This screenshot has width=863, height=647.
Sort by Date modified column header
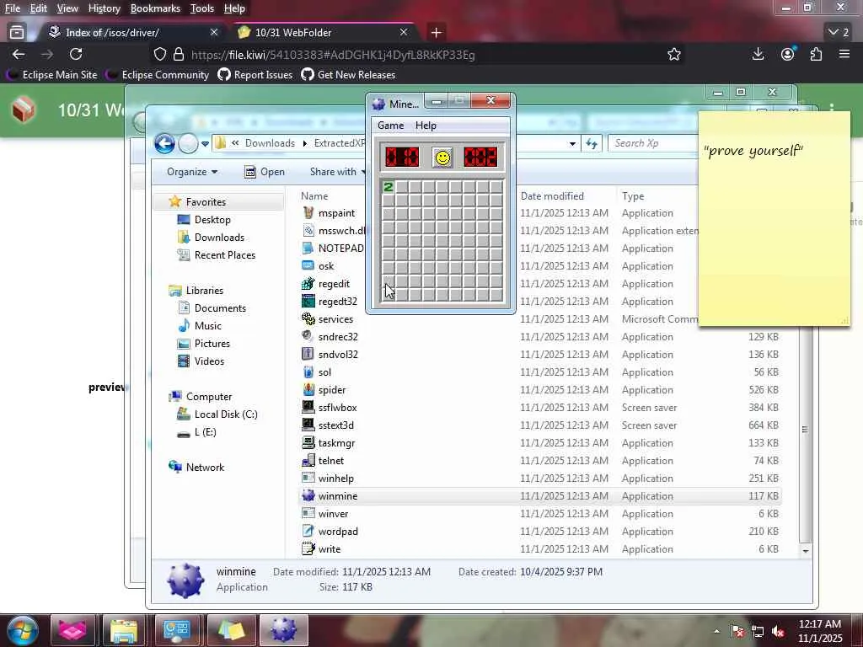pyautogui.click(x=552, y=195)
